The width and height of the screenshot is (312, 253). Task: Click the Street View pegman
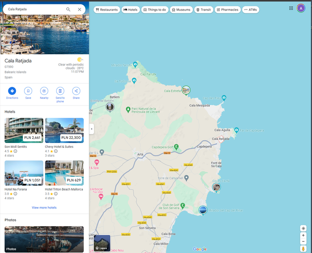(x=303, y=249)
